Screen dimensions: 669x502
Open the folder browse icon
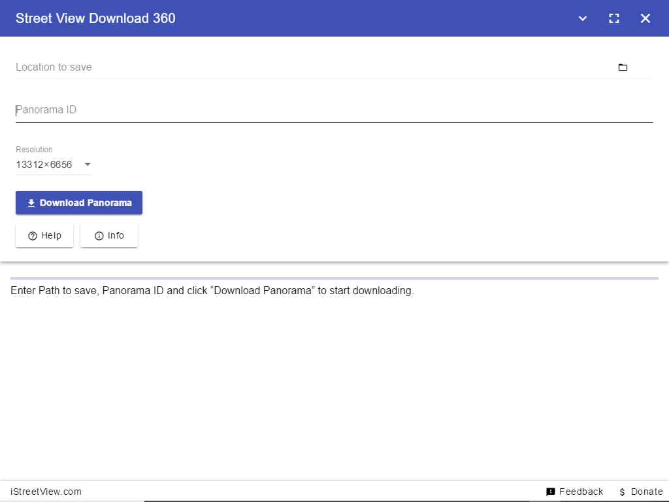click(623, 67)
